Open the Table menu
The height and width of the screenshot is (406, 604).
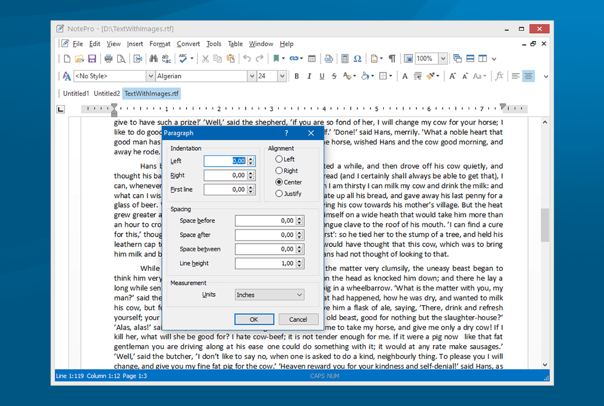[235, 44]
